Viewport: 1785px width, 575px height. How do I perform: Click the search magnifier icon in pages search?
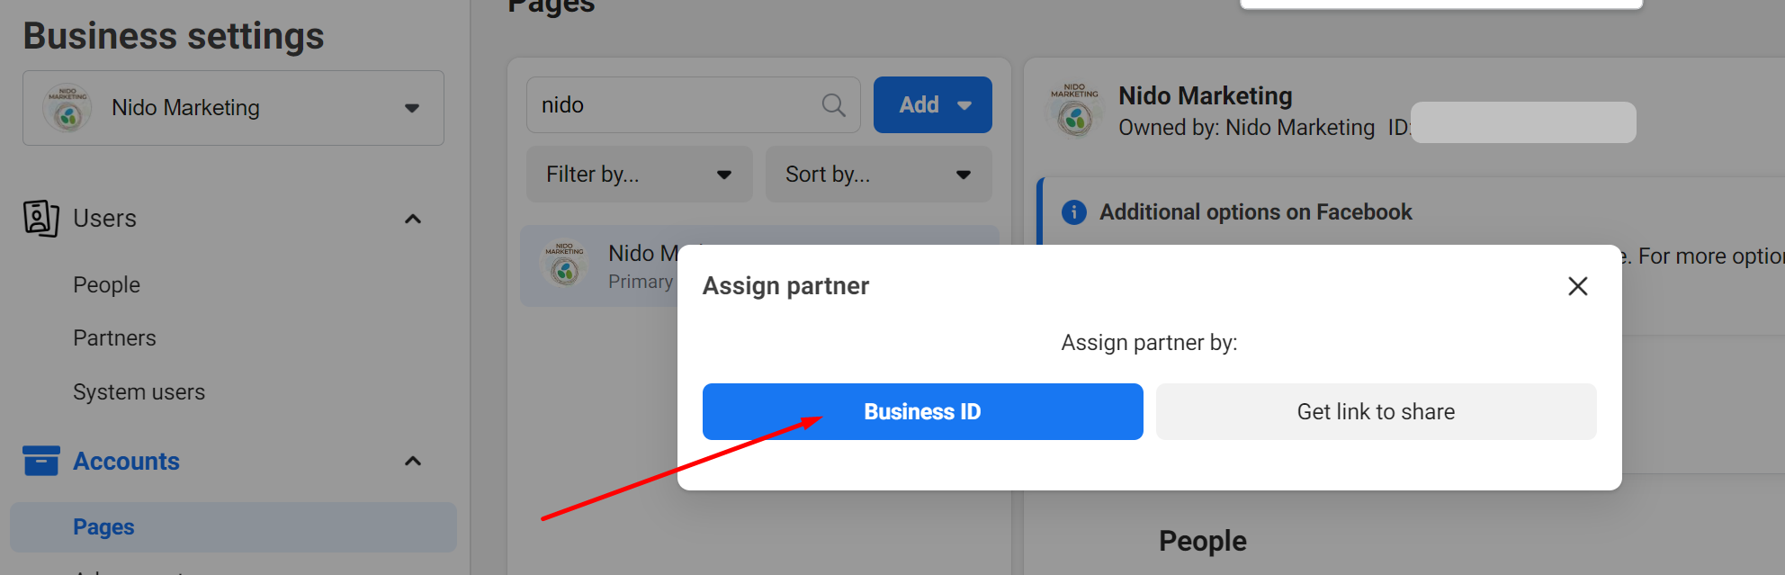click(834, 105)
